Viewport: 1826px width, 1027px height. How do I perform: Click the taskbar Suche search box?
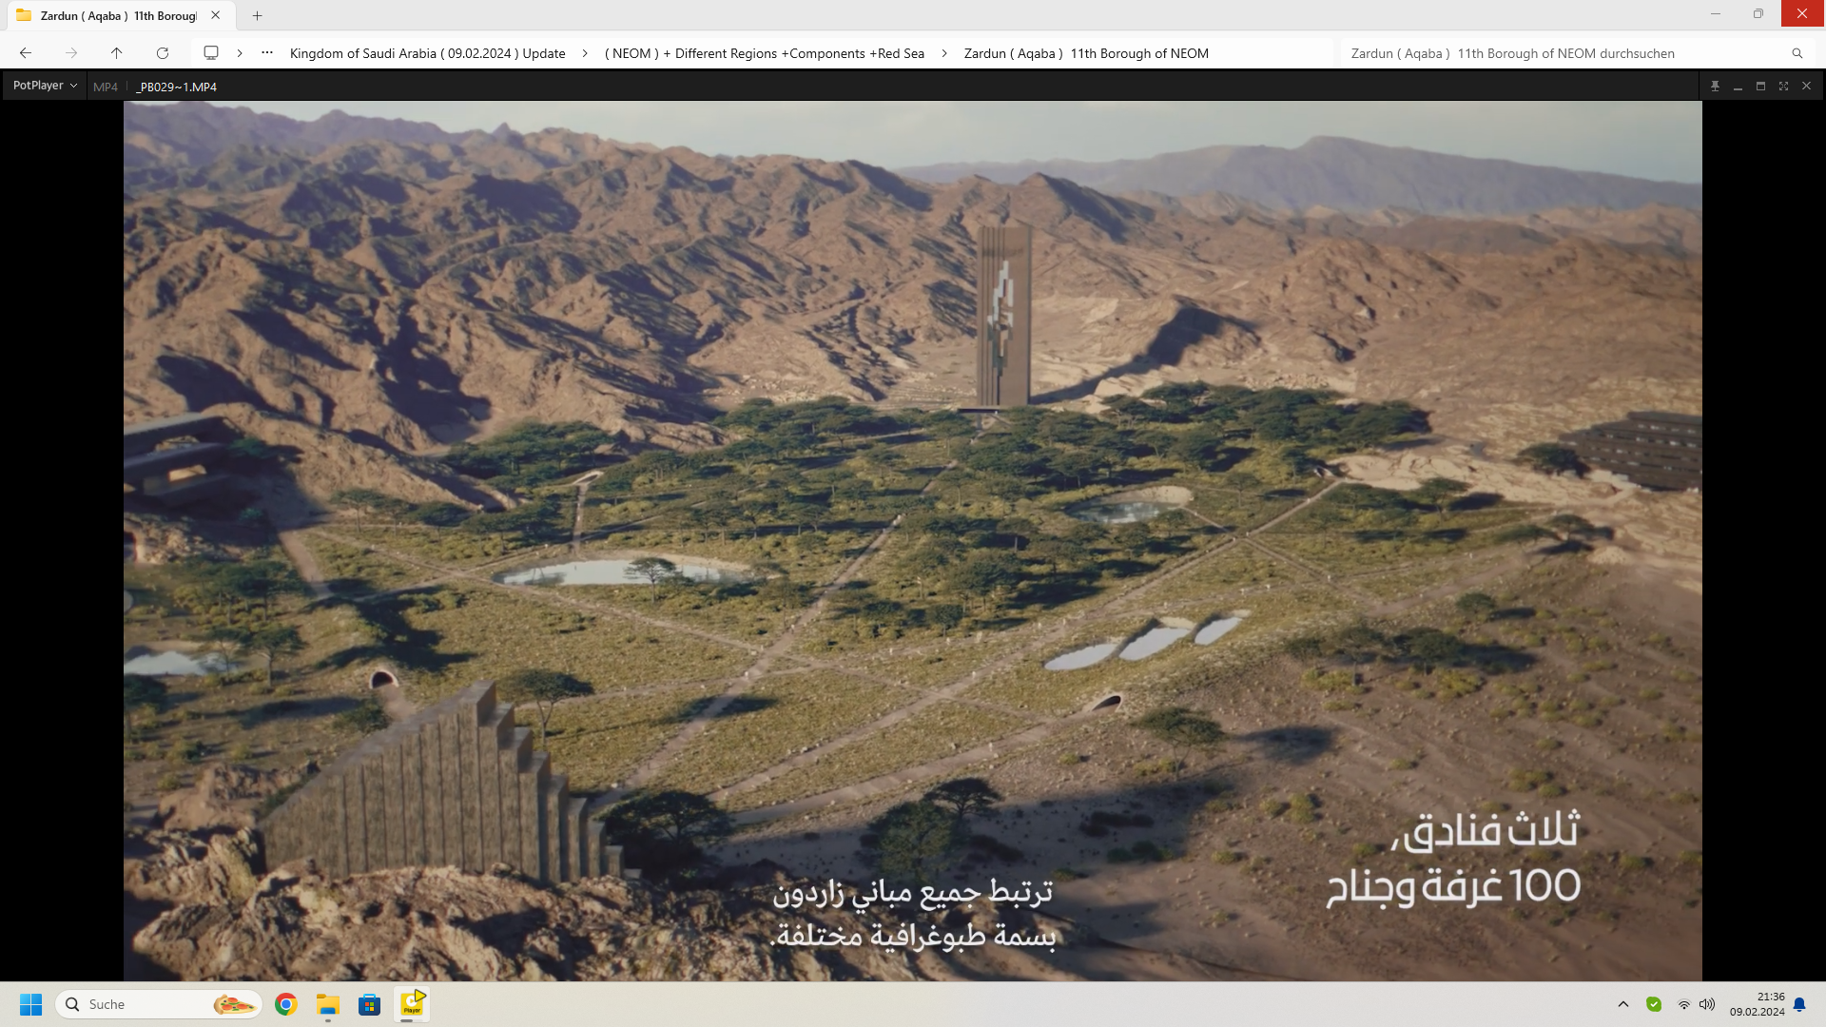click(159, 1004)
